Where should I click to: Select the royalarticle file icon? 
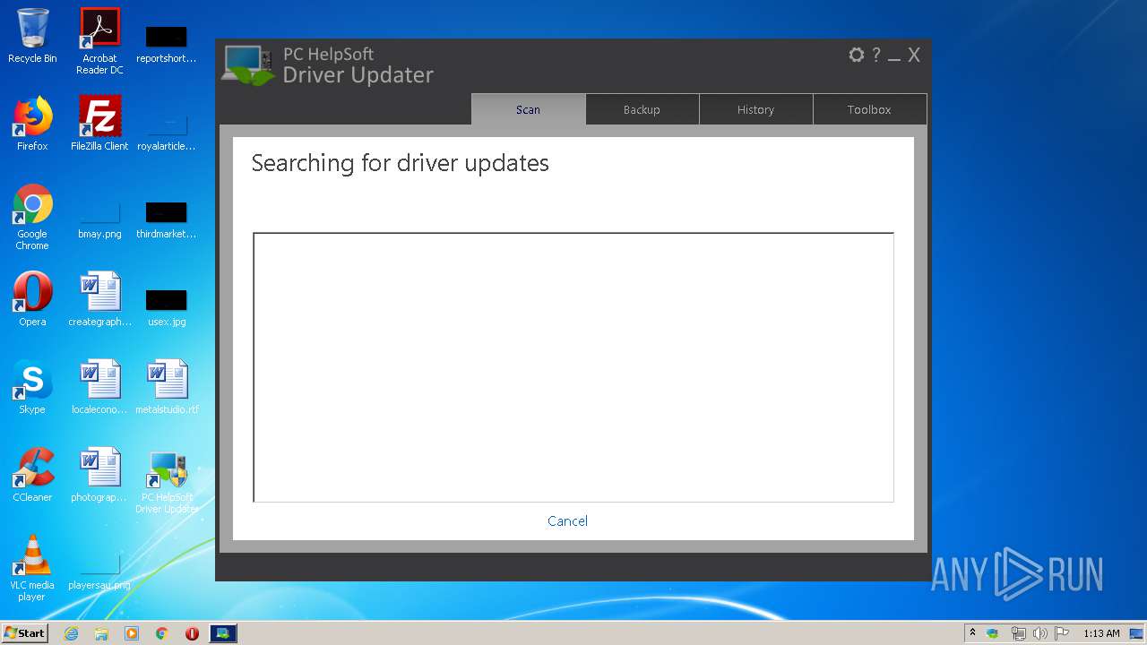pos(166,131)
